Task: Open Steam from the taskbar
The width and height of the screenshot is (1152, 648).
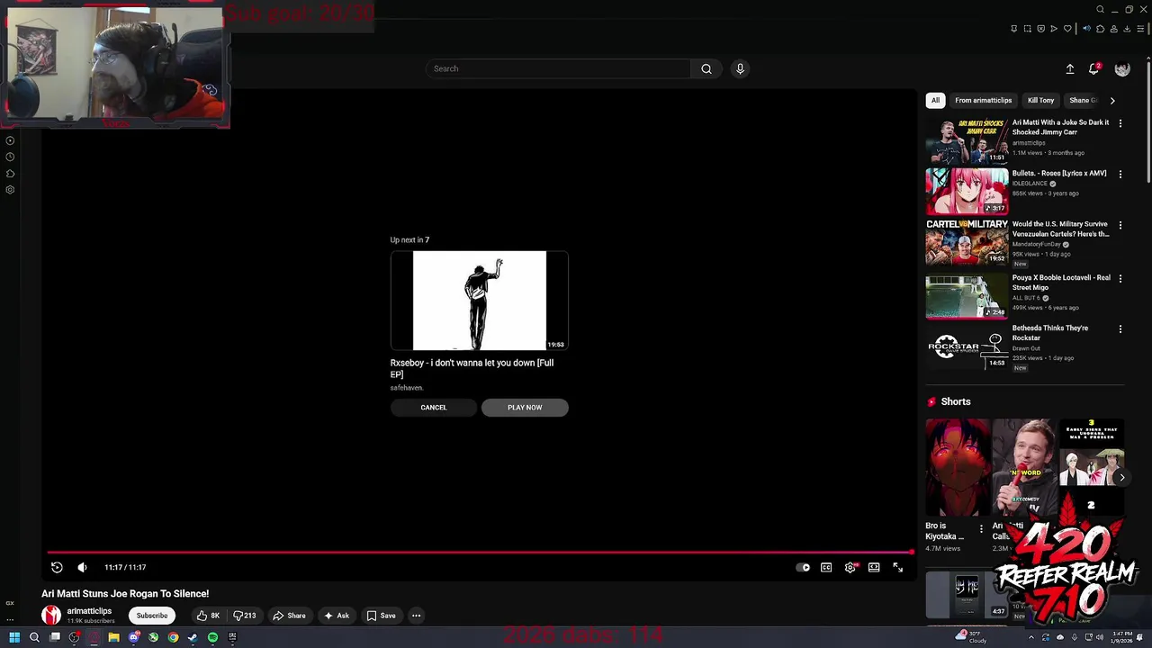Action: (193, 637)
